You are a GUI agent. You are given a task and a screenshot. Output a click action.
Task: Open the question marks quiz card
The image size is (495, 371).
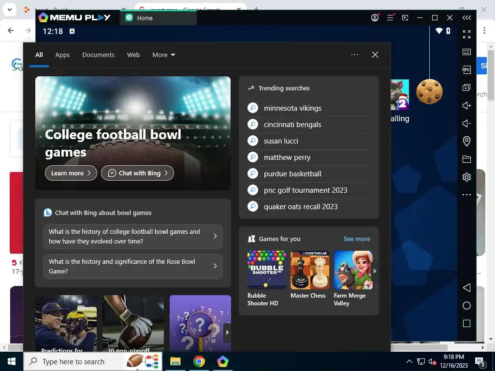pyautogui.click(x=200, y=323)
